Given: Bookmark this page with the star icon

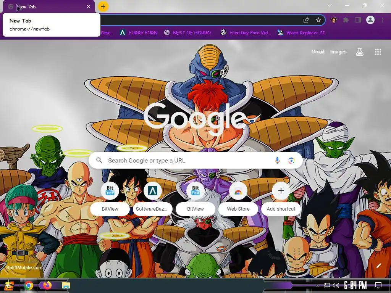Looking at the screenshot, I should [x=318, y=20].
